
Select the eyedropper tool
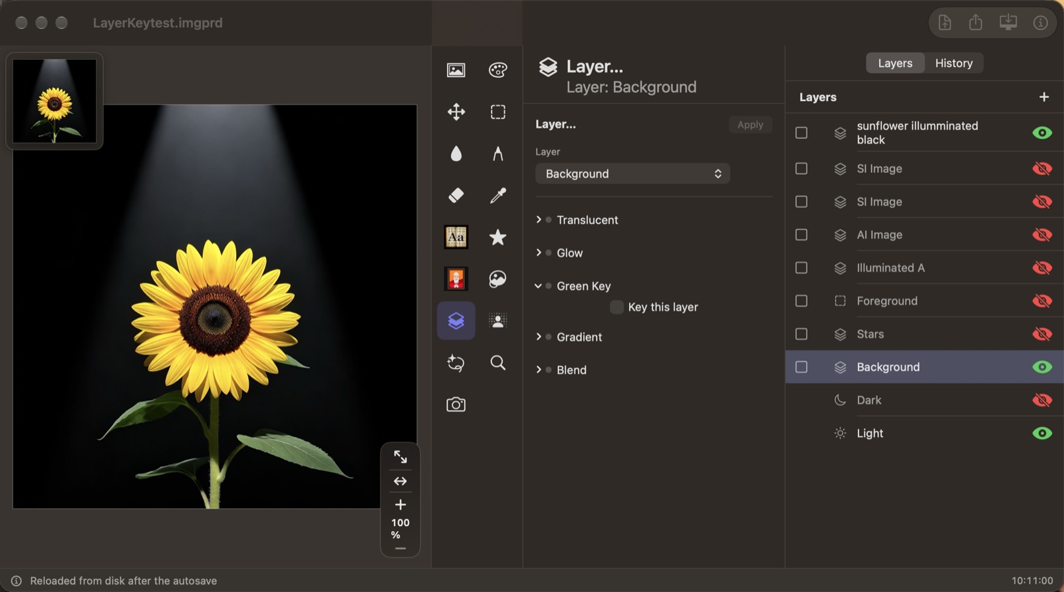tap(498, 195)
